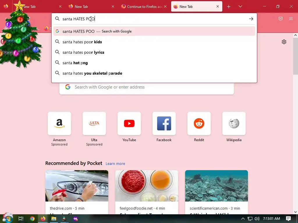This screenshot has height=223, width=298.
Task: Open Task View in the taskbar
Action: pyautogui.click(x=21, y=219)
